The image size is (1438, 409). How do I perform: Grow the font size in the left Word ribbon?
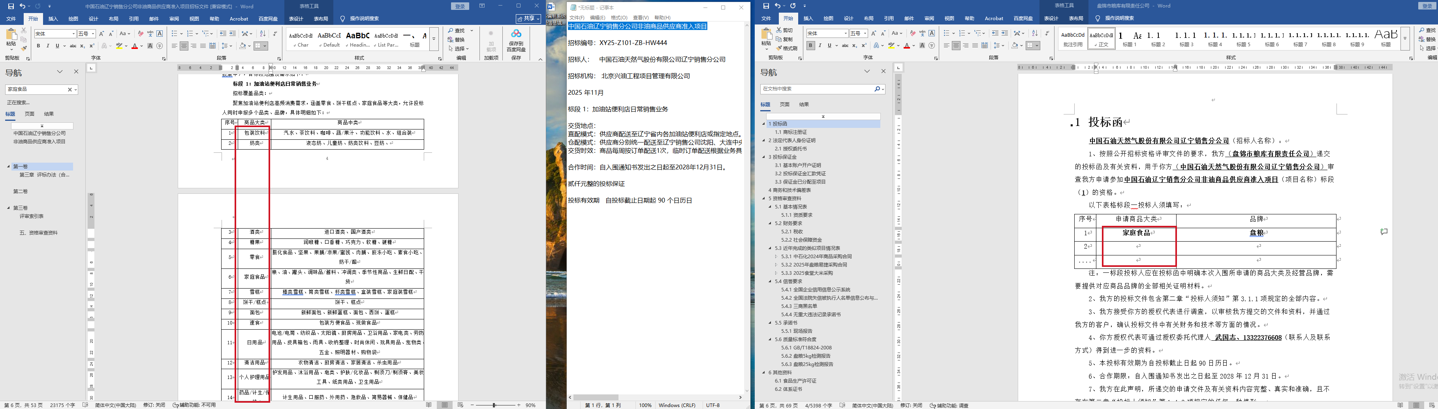[102, 34]
